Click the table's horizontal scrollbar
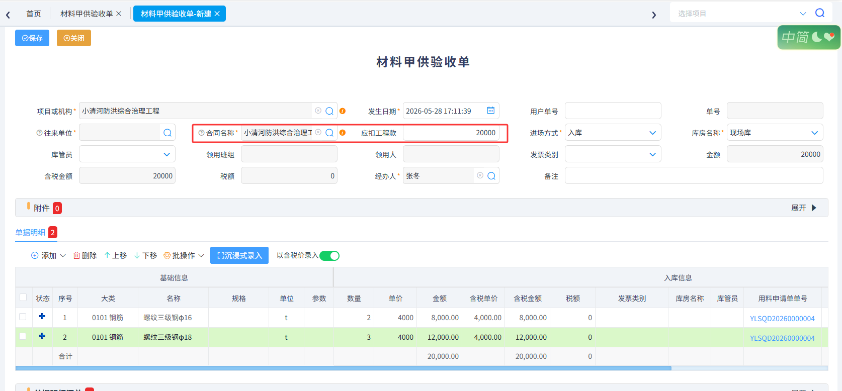 tap(344, 368)
